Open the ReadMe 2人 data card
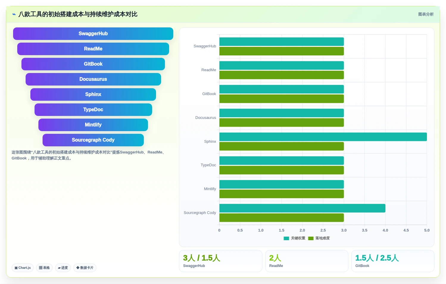446x284 pixels. point(307,261)
